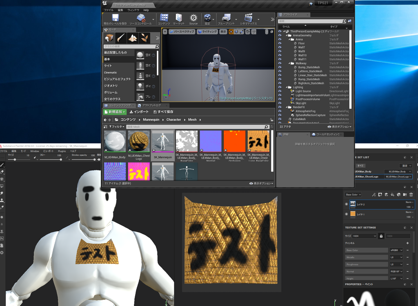Open the Settings (設定) gear icon in Unreal
The width and height of the screenshot is (418, 306).
[207, 20]
